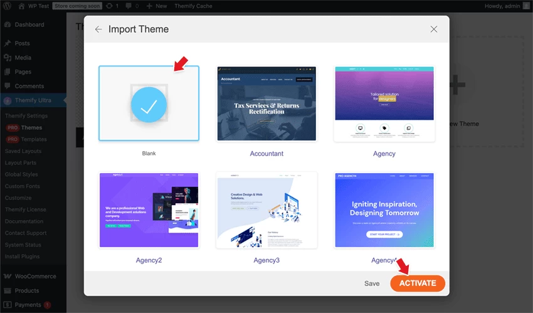Open Global Styles submenu item
Screen dimensions: 533x313
[x=21, y=174]
